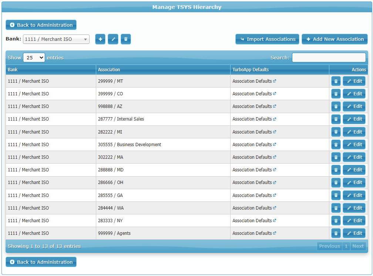Open Association Defaults for 282222 / MI
Viewport: 373px width, 276px height.
(254, 132)
